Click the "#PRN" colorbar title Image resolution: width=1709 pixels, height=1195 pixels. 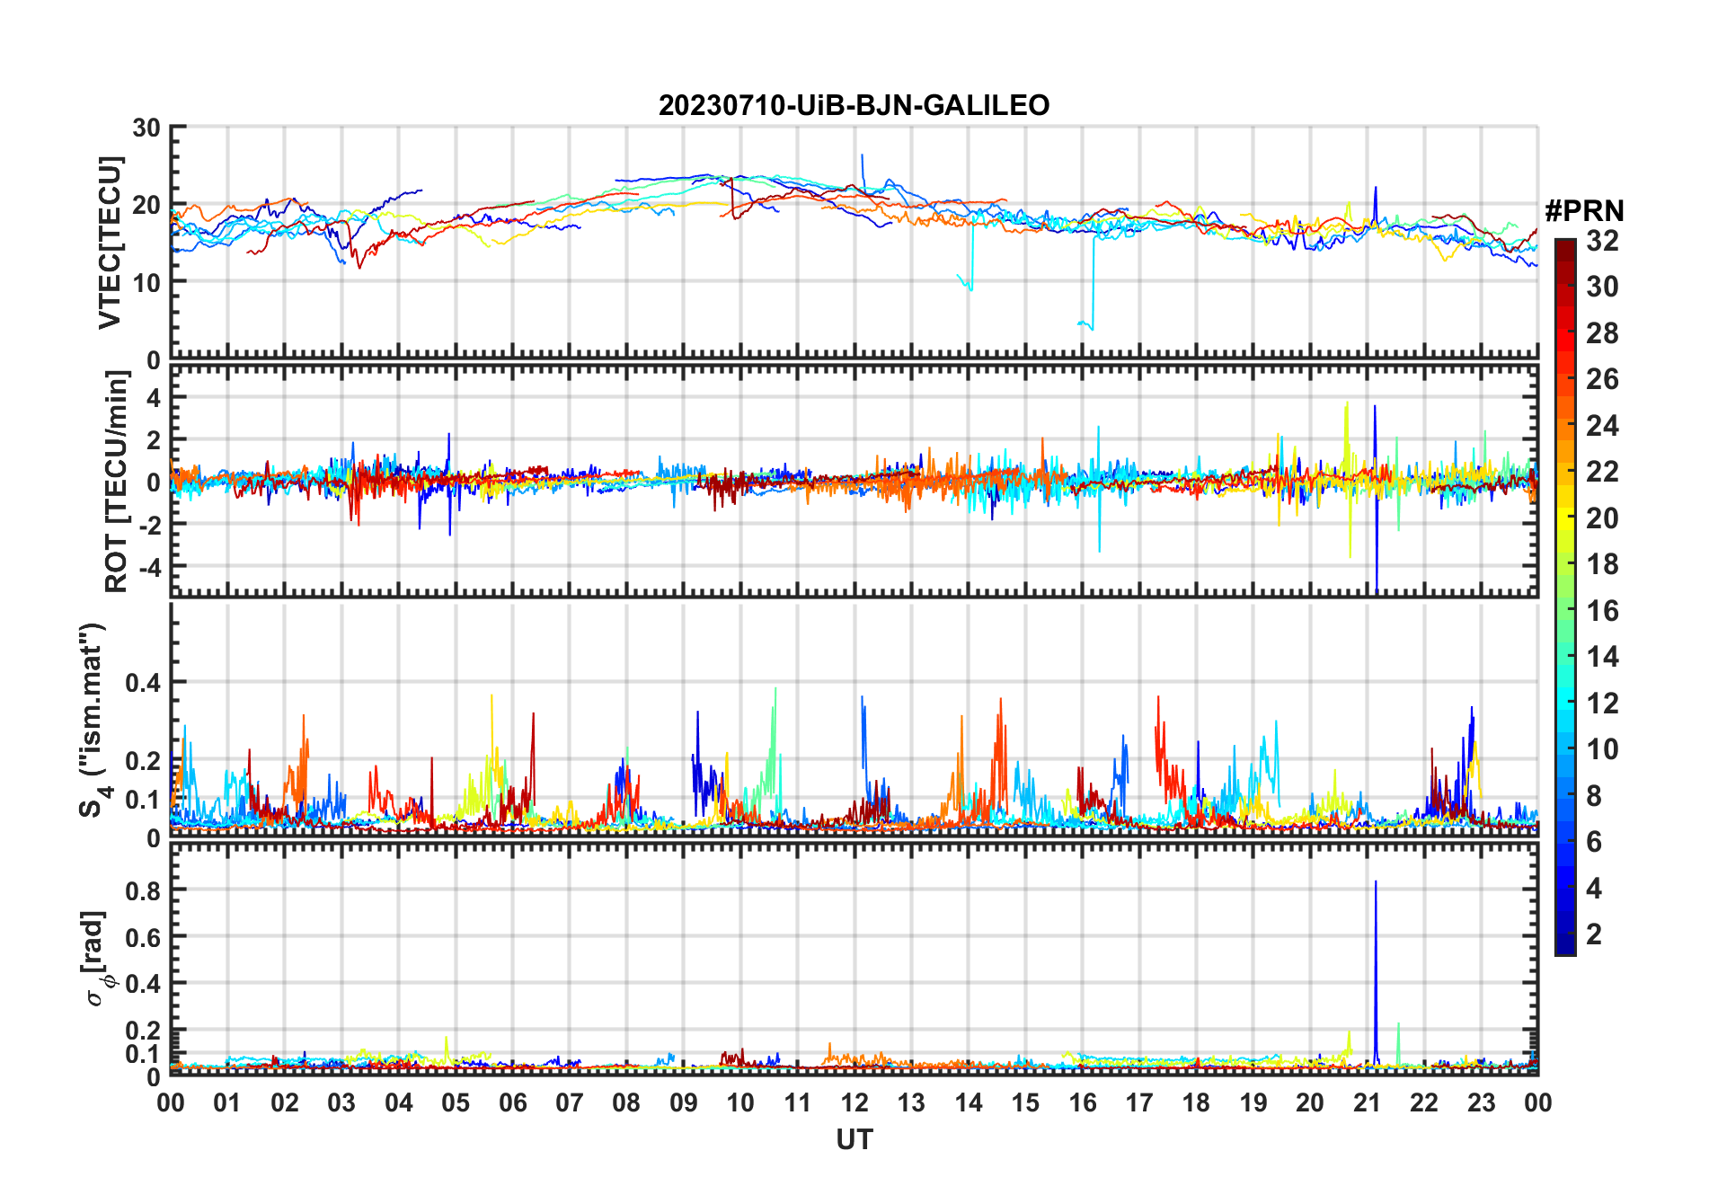coord(1584,210)
